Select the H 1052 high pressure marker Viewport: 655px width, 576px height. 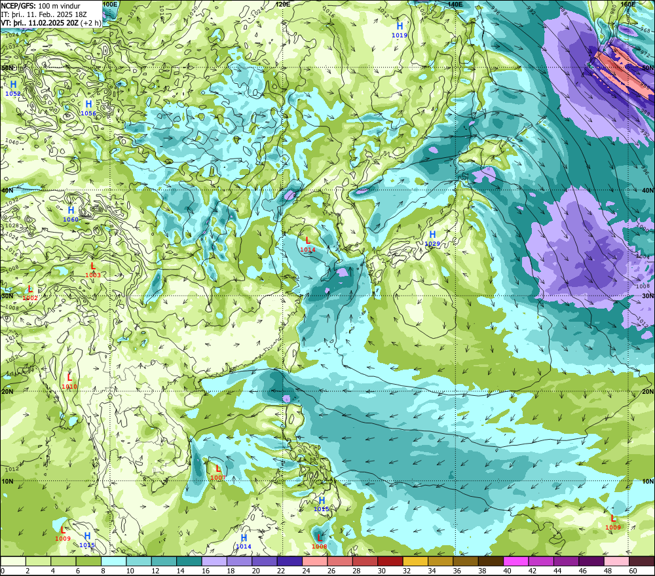pyautogui.click(x=13, y=88)
